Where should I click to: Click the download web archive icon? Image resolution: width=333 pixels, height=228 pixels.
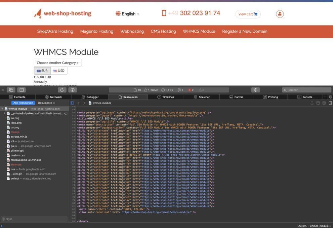73,90
